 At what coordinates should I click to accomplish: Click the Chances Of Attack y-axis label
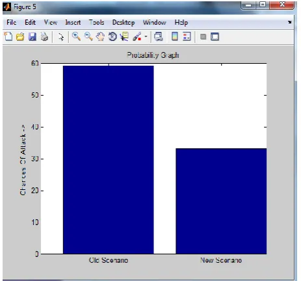(x=23, y=160)
